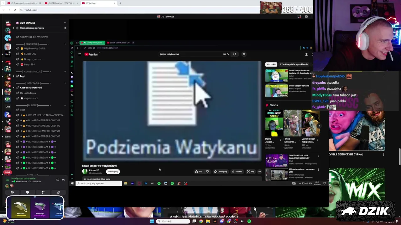Screen dimensions: 401x225
Task: Show next Shorts with carousel arrow
Action: 319,126
